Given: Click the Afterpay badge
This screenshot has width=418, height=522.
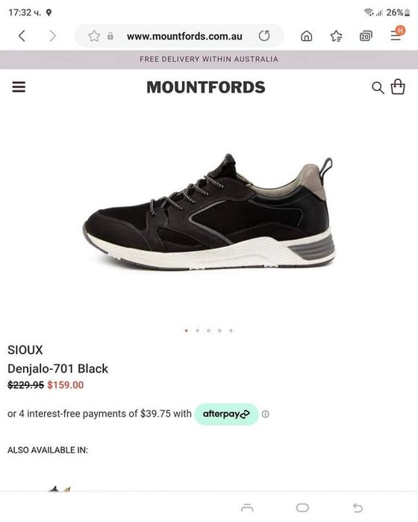Looking at the screenshot, I should click(x=226, y=414).
